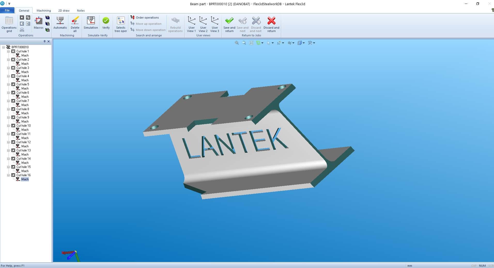Viewport: 494px width, 268px height.
Task: Click Save and return
Action: (x=229, y=25)
